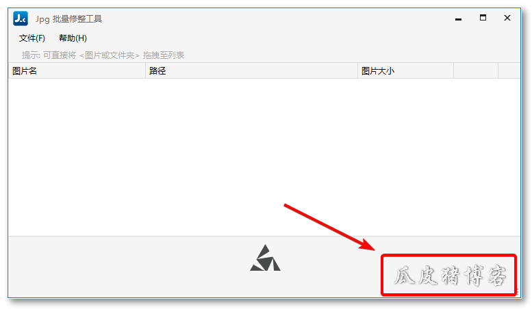Image resolution: width=532 pixels, height=309 pixels.
Task: Minimize the Jpg 批量修整工具 window
Action: (458, 18)
